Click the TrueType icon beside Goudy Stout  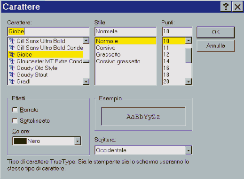tap(12, 75)
